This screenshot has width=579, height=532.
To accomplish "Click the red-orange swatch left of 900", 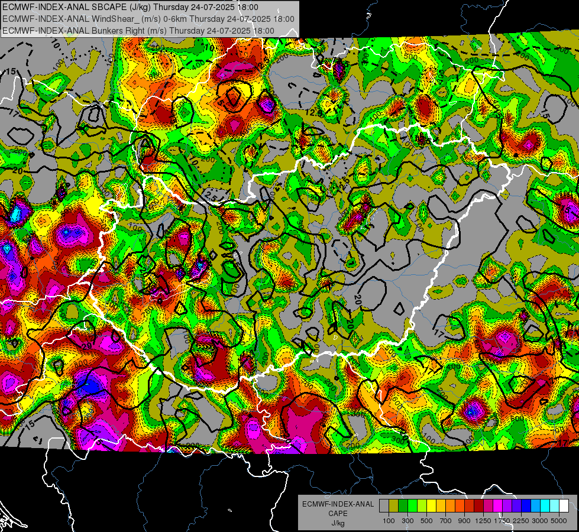I will click(x=460, y=506).
